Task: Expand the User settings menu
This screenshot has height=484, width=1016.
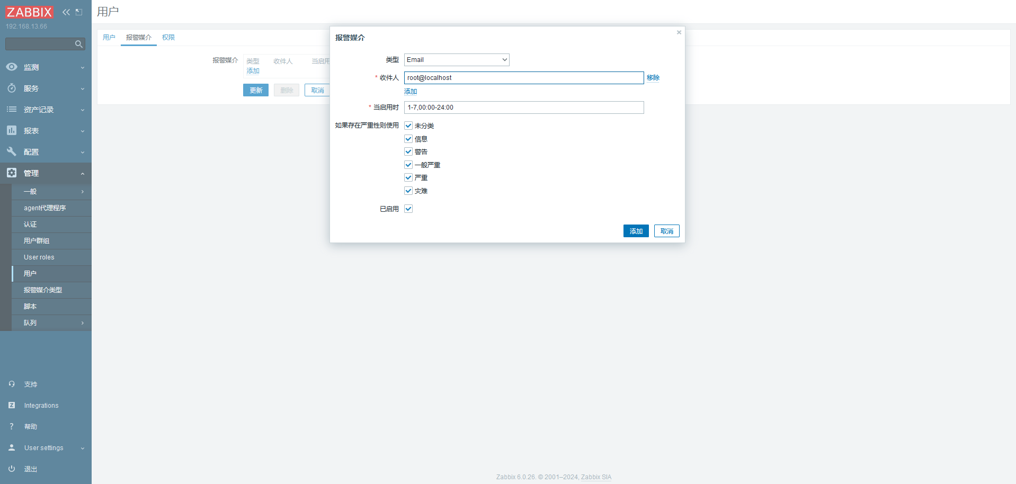Action: click(x=45, y=448)
